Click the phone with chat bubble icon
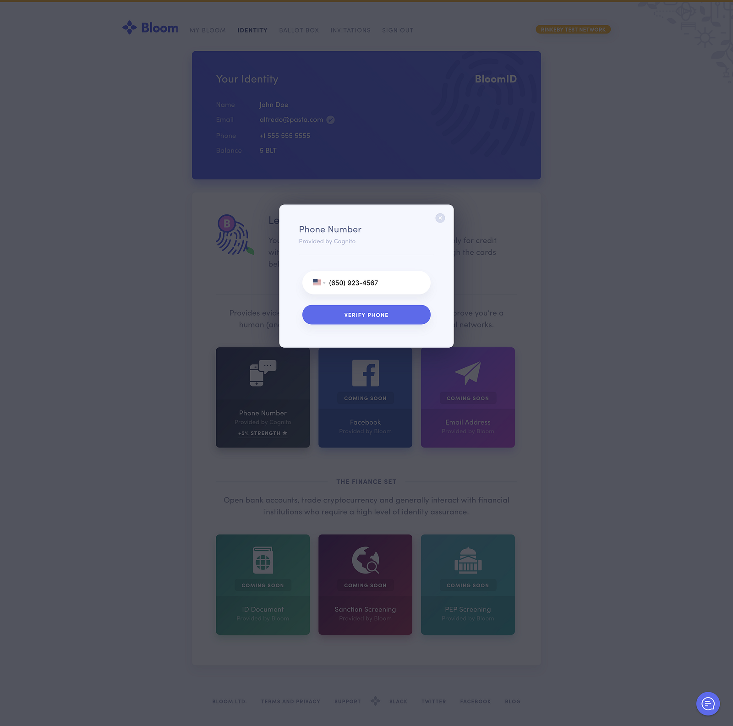 pos(263,373)
